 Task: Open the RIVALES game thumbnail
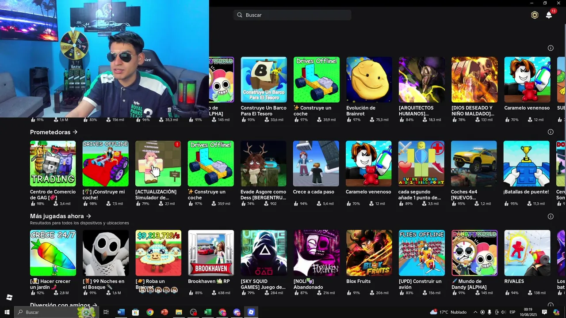(528, 253)
